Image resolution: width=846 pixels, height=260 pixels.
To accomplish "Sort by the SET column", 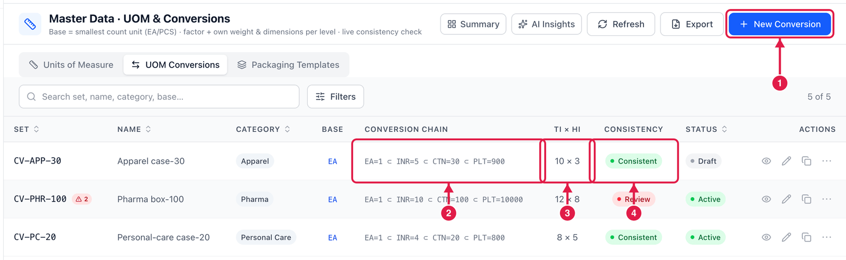I will (x=26, y=129).
